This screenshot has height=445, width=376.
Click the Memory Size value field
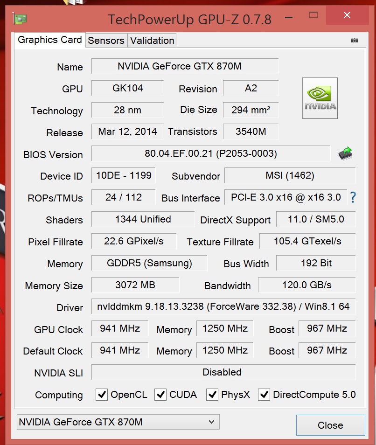point(135,285)
